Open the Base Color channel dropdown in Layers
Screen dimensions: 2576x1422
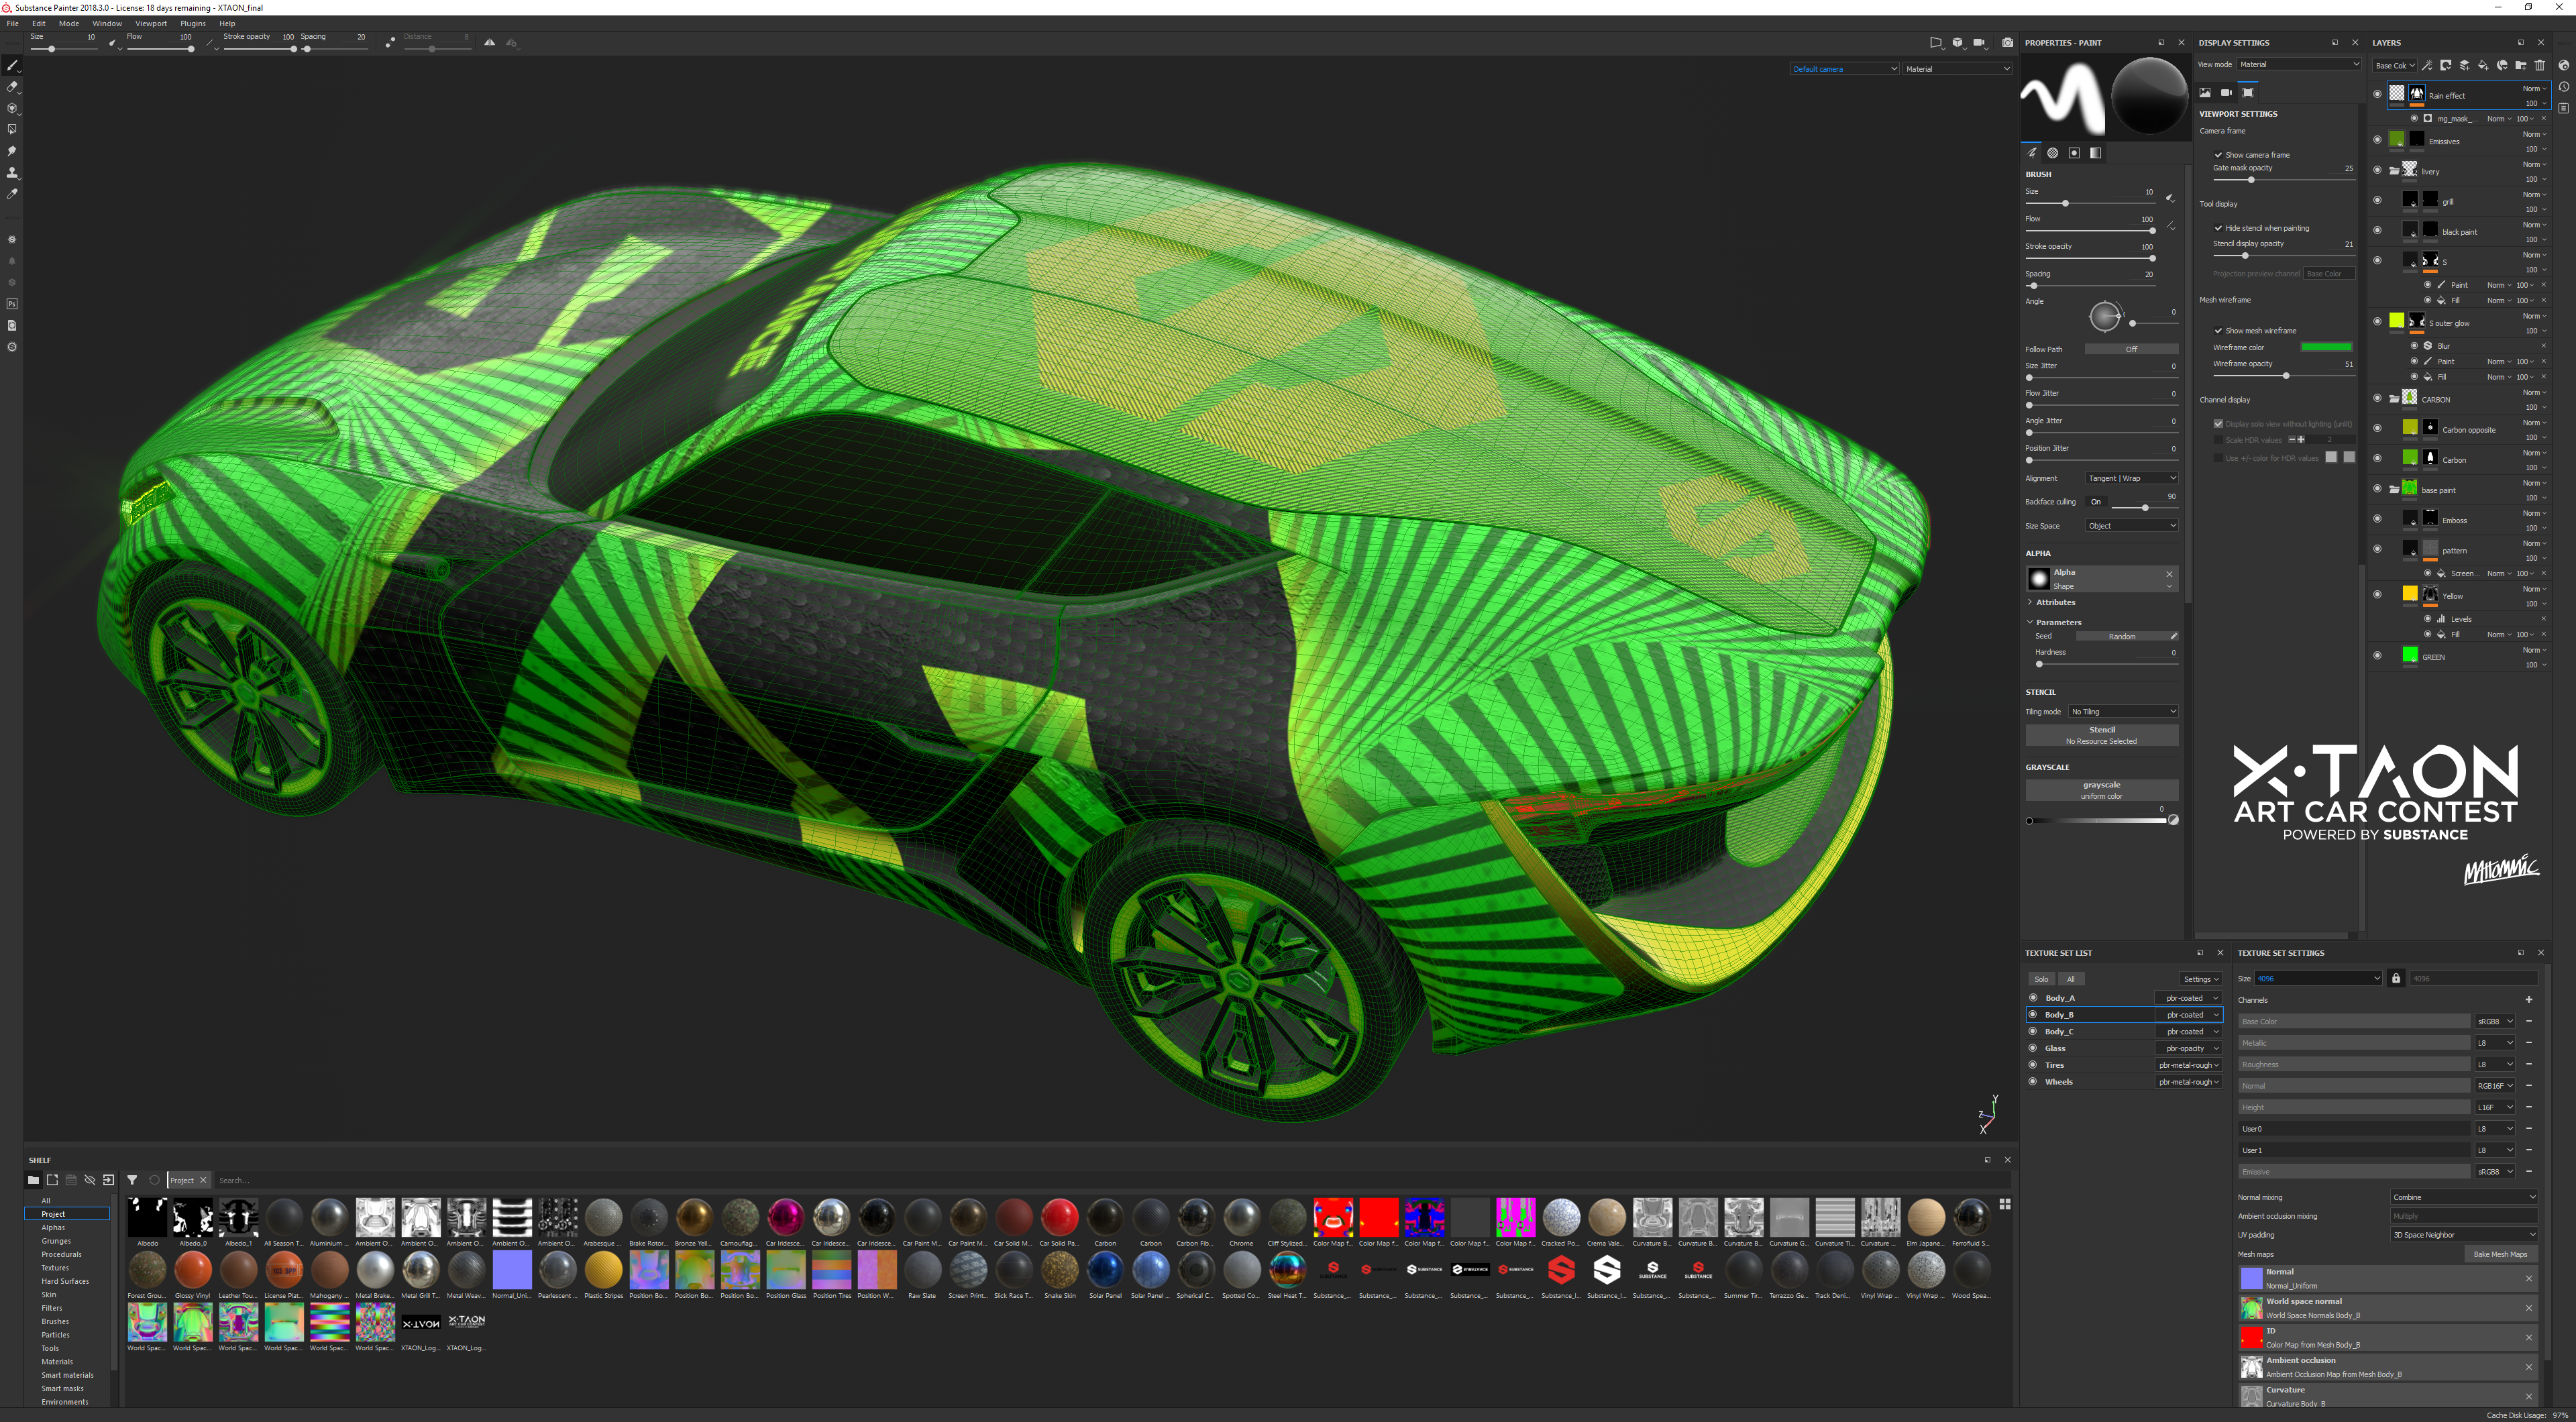click(x=2395, y=66)
